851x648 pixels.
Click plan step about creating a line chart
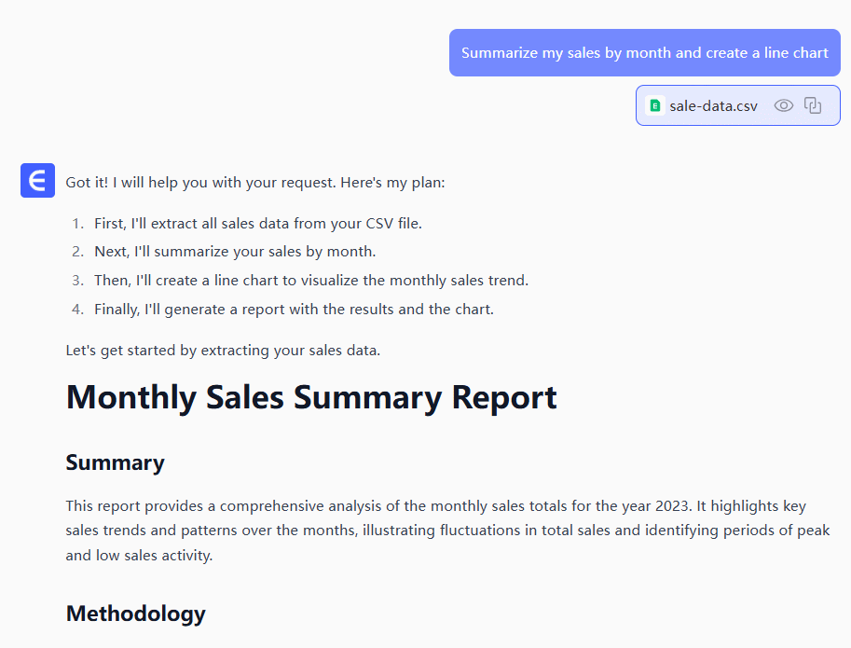coord(311,280)
